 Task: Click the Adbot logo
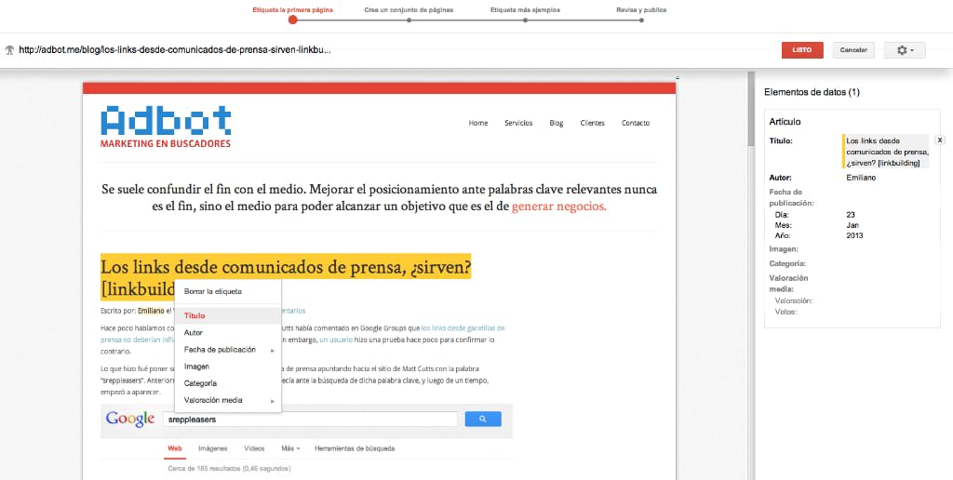(166, 127)
